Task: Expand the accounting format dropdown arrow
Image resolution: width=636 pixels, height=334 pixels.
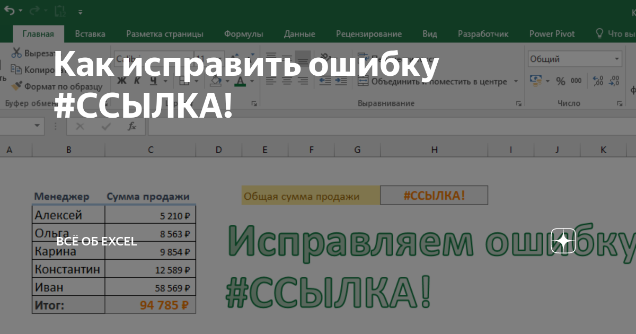Action: [x=547, y=82]
